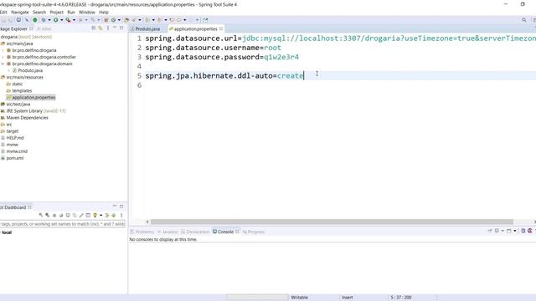Screen dimensions: 536x301
Task: Expand the br.pro.delfino.drogaria package
Action: point(3,50)
